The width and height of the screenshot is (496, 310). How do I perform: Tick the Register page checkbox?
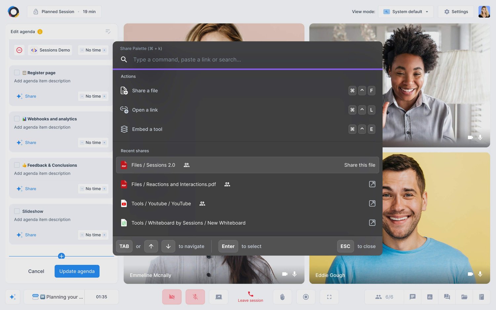click(17, 72)
